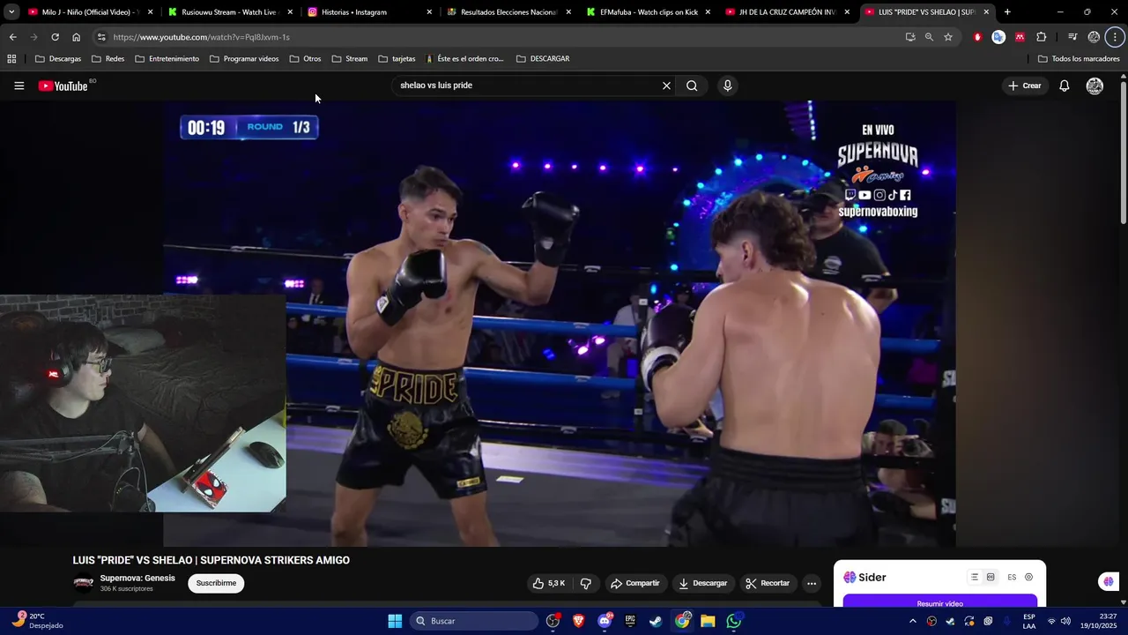Open YouTube notifications bell
This screenshot has height=635, width=1128.
(x=1064, y=86)
